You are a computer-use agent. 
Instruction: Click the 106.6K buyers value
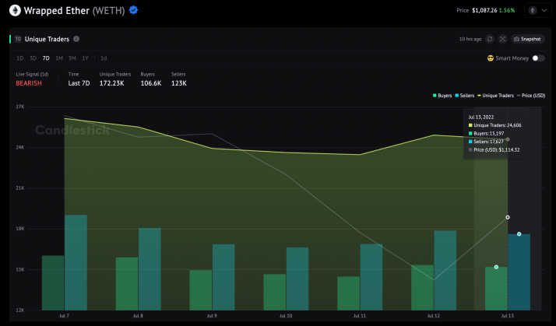(x=151, y=83)
